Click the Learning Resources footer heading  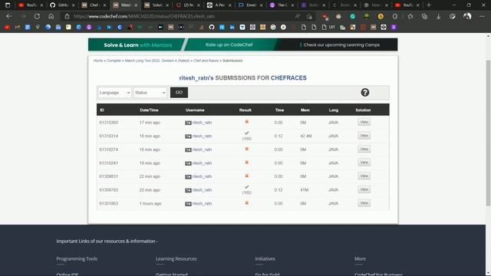(176, 259)
